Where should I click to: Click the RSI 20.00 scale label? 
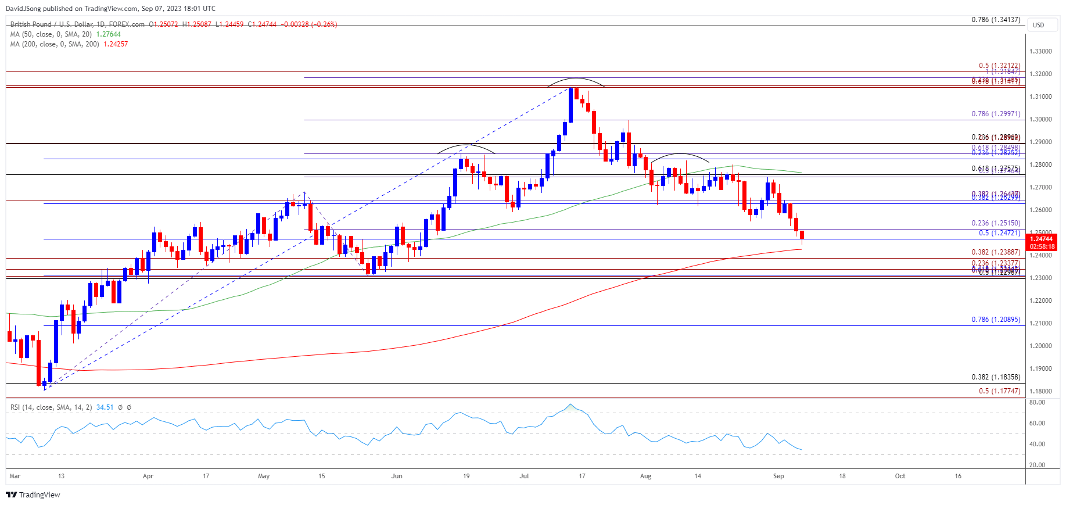[1037, 465]
